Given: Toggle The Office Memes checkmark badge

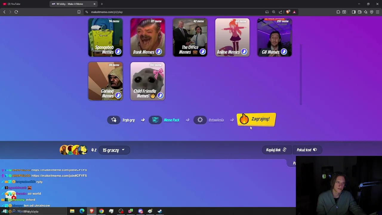Looking at the screenshot, I should point(203,52).
